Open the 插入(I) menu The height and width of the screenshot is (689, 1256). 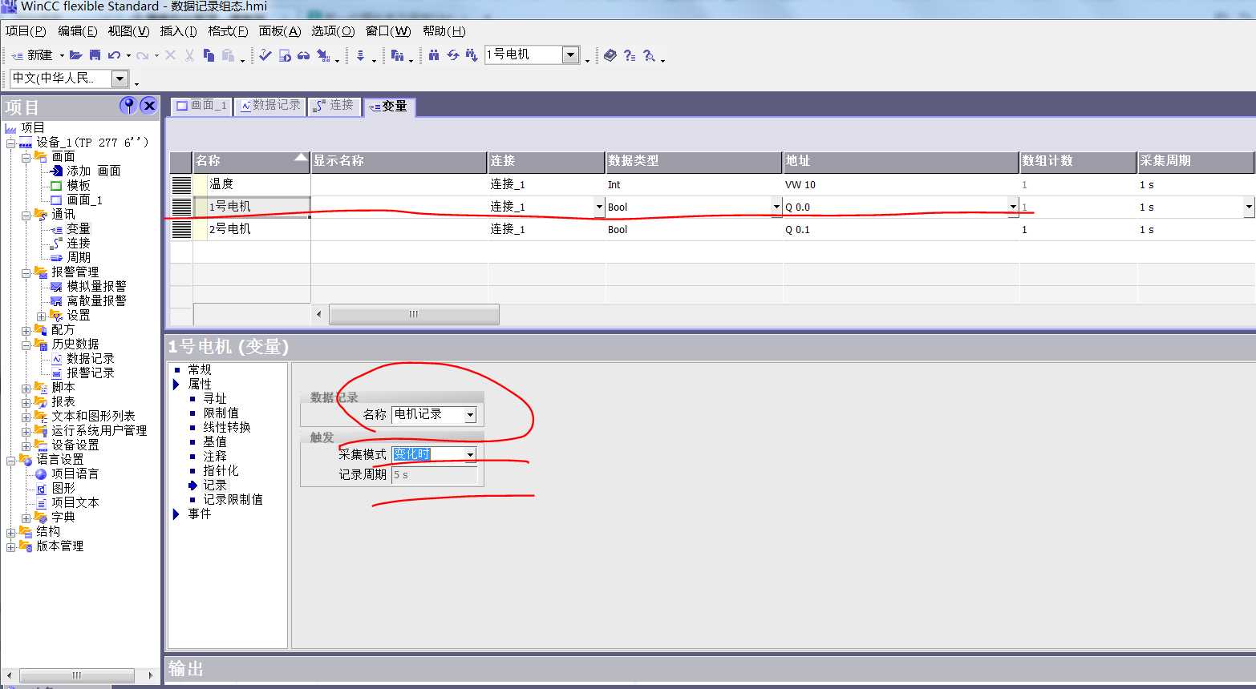pyautogui.click(x=178, y=30)
